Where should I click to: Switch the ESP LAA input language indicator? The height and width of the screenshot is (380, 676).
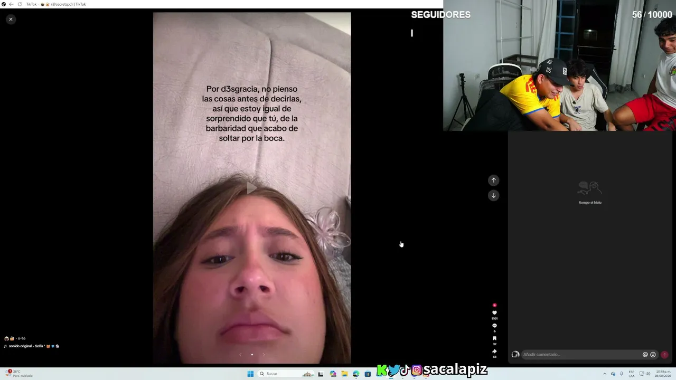(632, 374)
